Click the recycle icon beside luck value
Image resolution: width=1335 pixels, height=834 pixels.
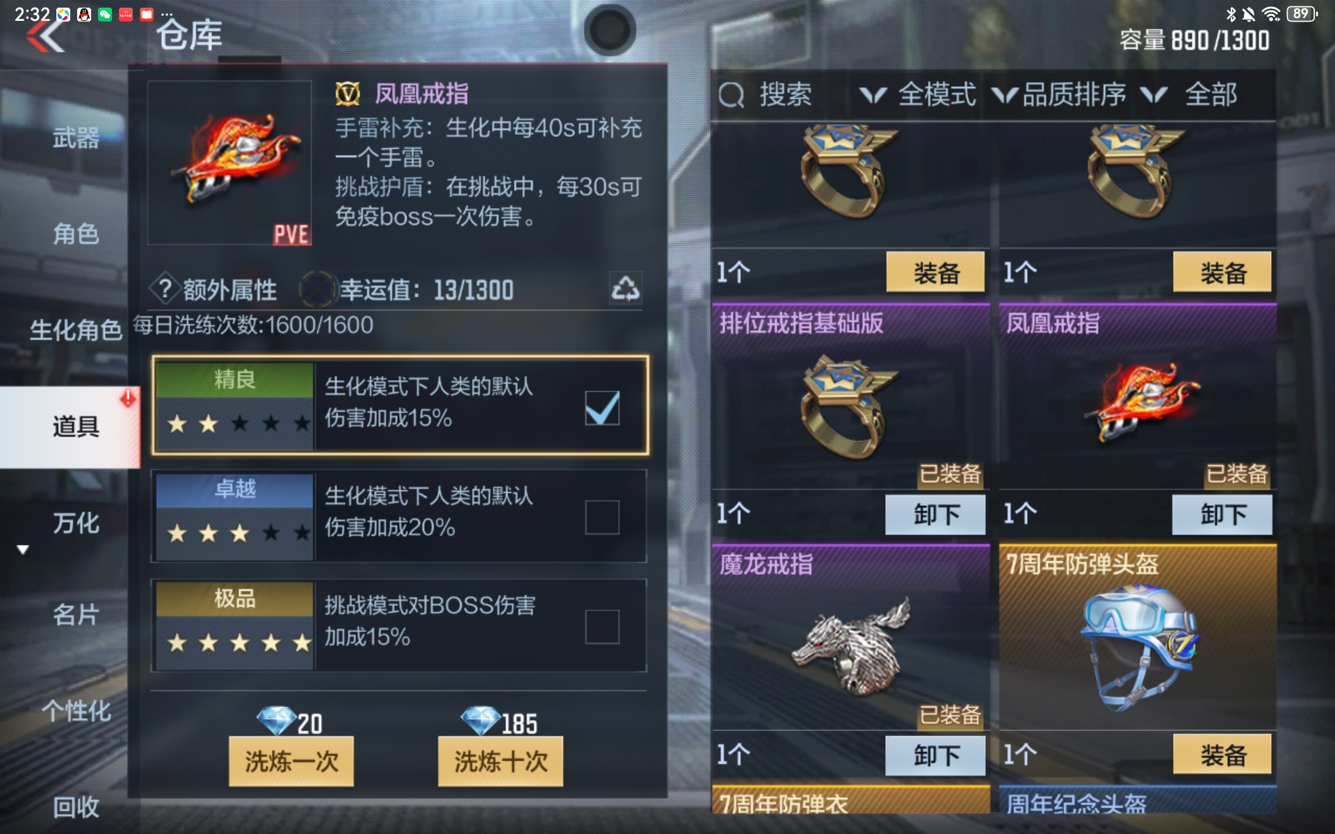[625, 288]
